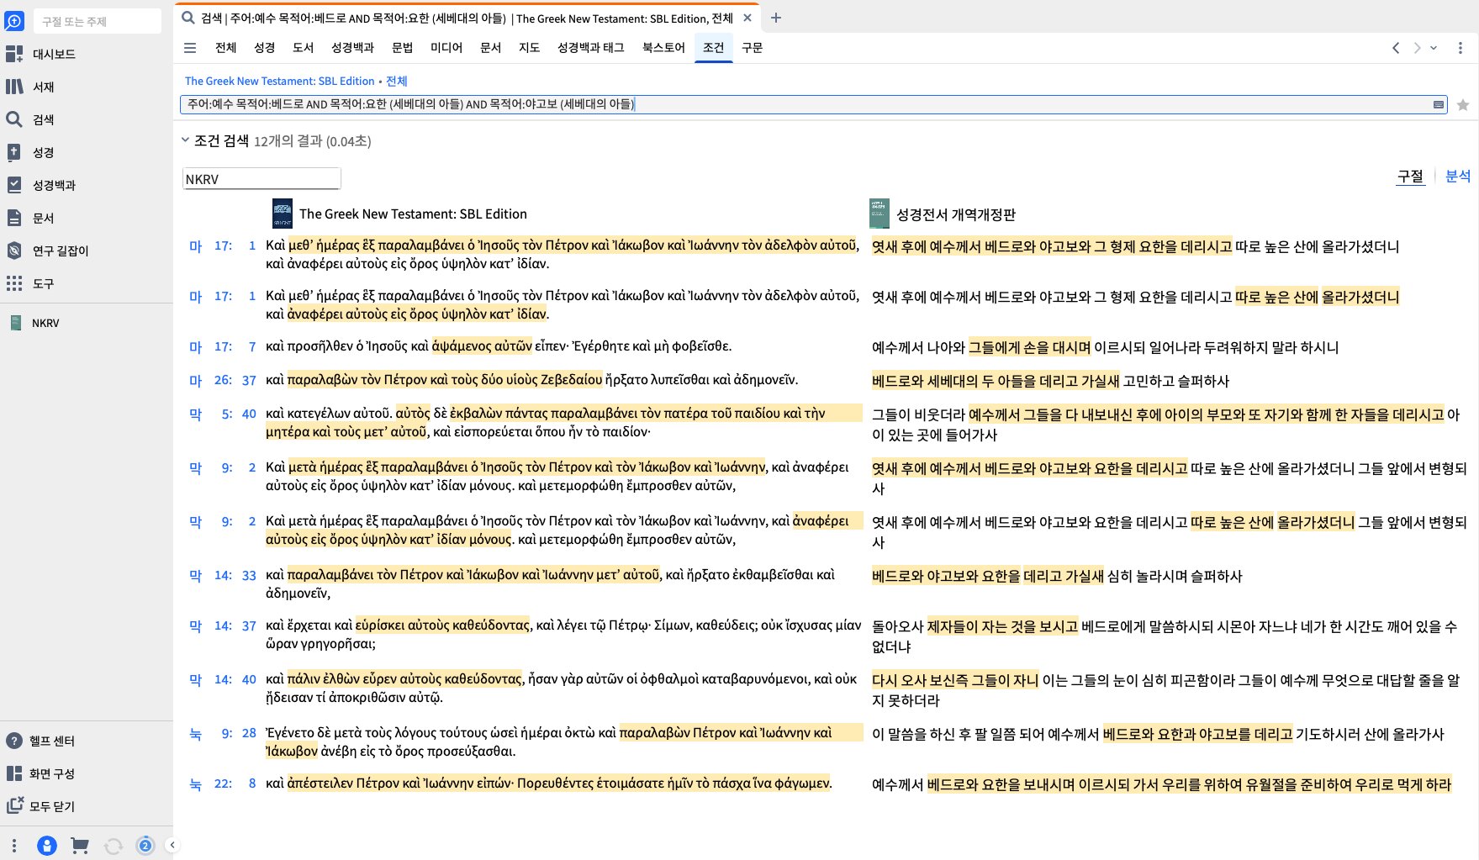Switch to 분석 view
The height and width of the screenshot is (860, 1479).
1458,176
